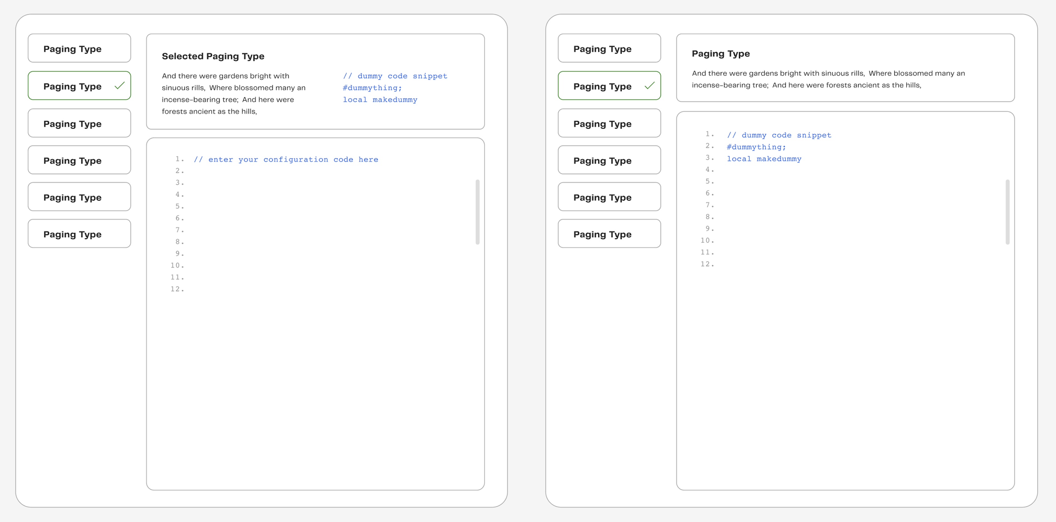
Task: Pick the fifth Paging Type button, left panel
Action: [80, 197]
